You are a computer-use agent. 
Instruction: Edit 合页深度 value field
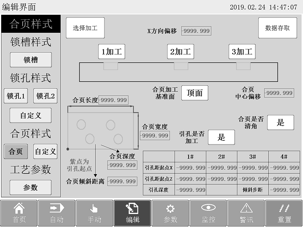[122, 165]
